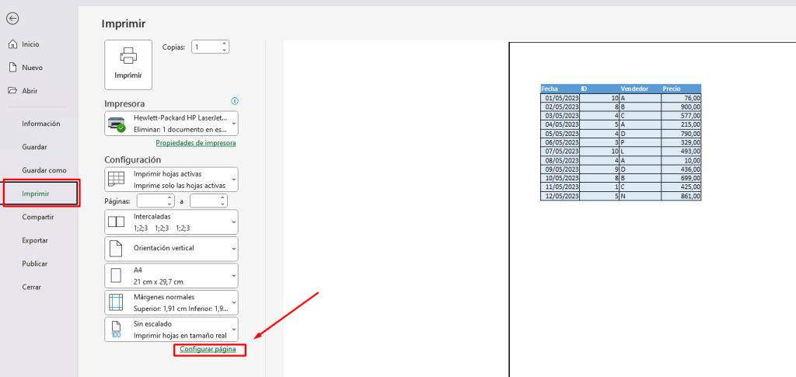
Task: Click the A4 paper size icon
Action: click(117, 275)
